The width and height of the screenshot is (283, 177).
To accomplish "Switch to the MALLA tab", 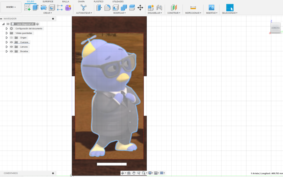I will pyautogui.click(x=66, y=2).
